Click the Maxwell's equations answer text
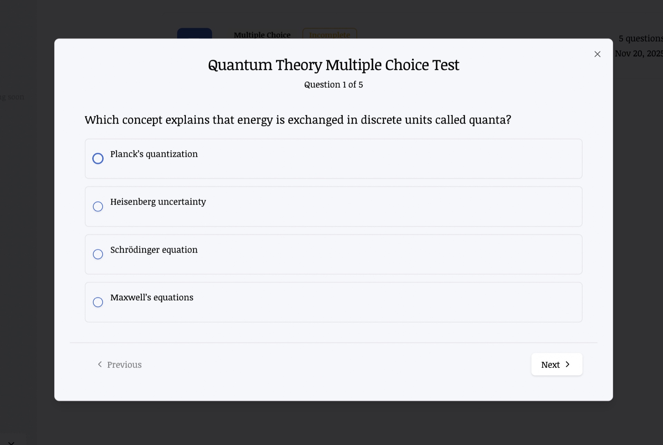The width and height of the screenshot is (663, 445). point(152,297)
